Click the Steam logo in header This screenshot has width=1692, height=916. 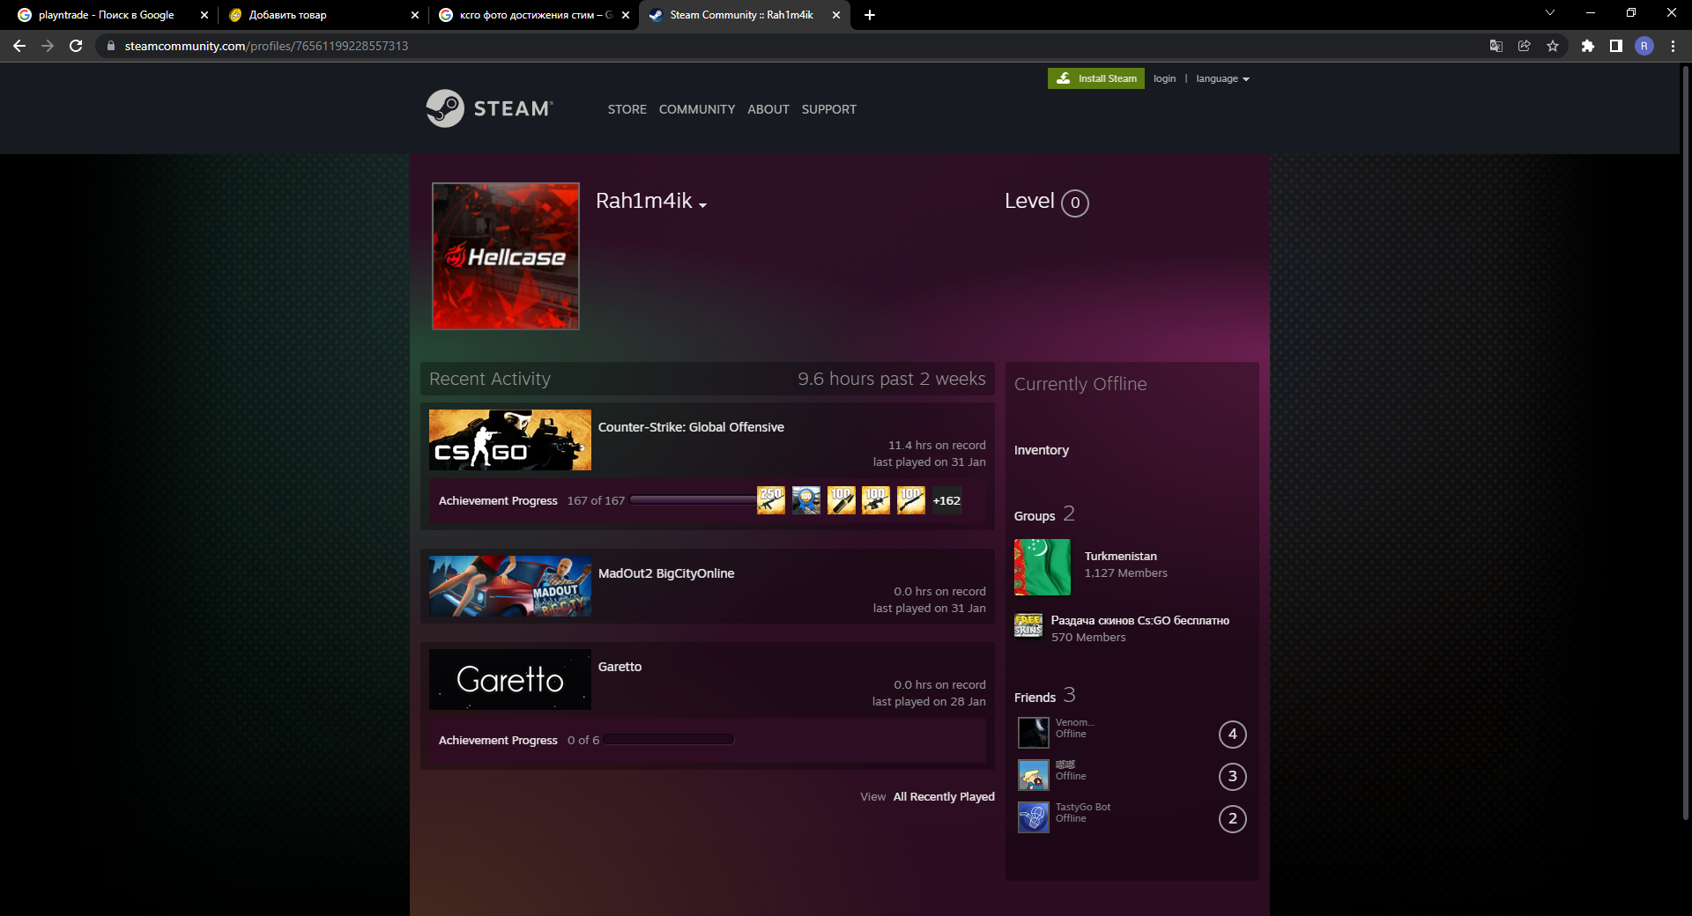(490, 108)
